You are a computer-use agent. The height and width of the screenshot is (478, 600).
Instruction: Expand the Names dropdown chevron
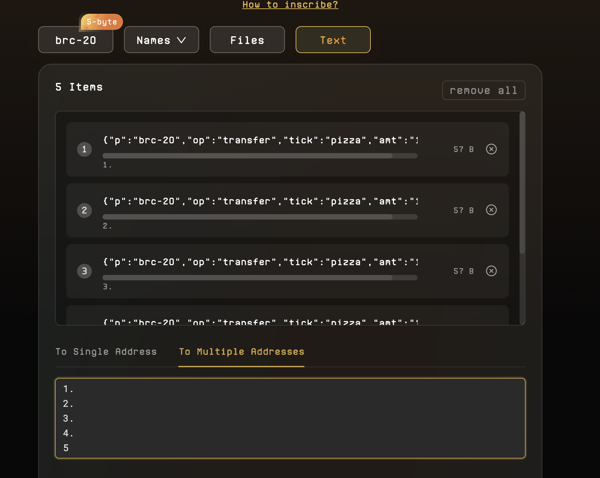coord(181,40)
